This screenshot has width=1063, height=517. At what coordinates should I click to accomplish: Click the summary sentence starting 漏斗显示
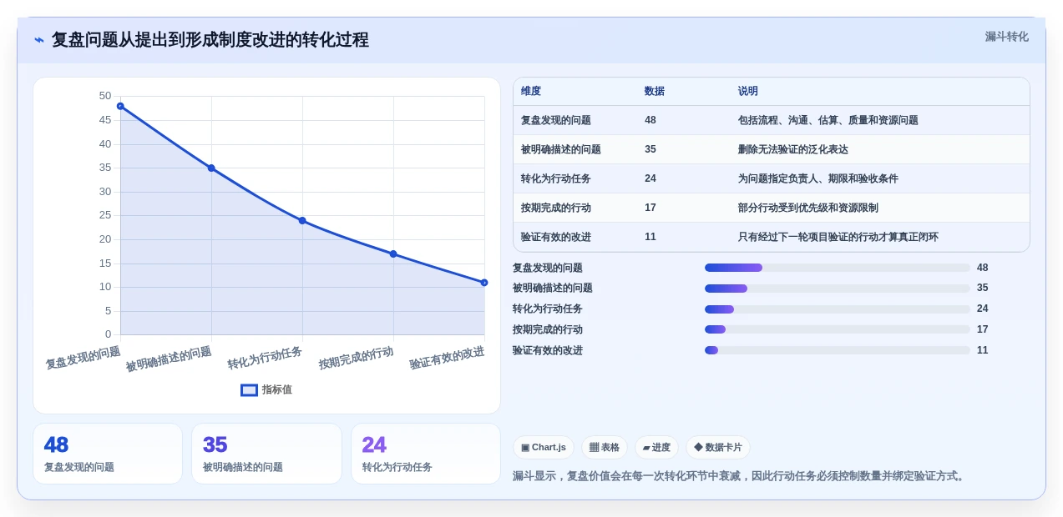(740, 476)
